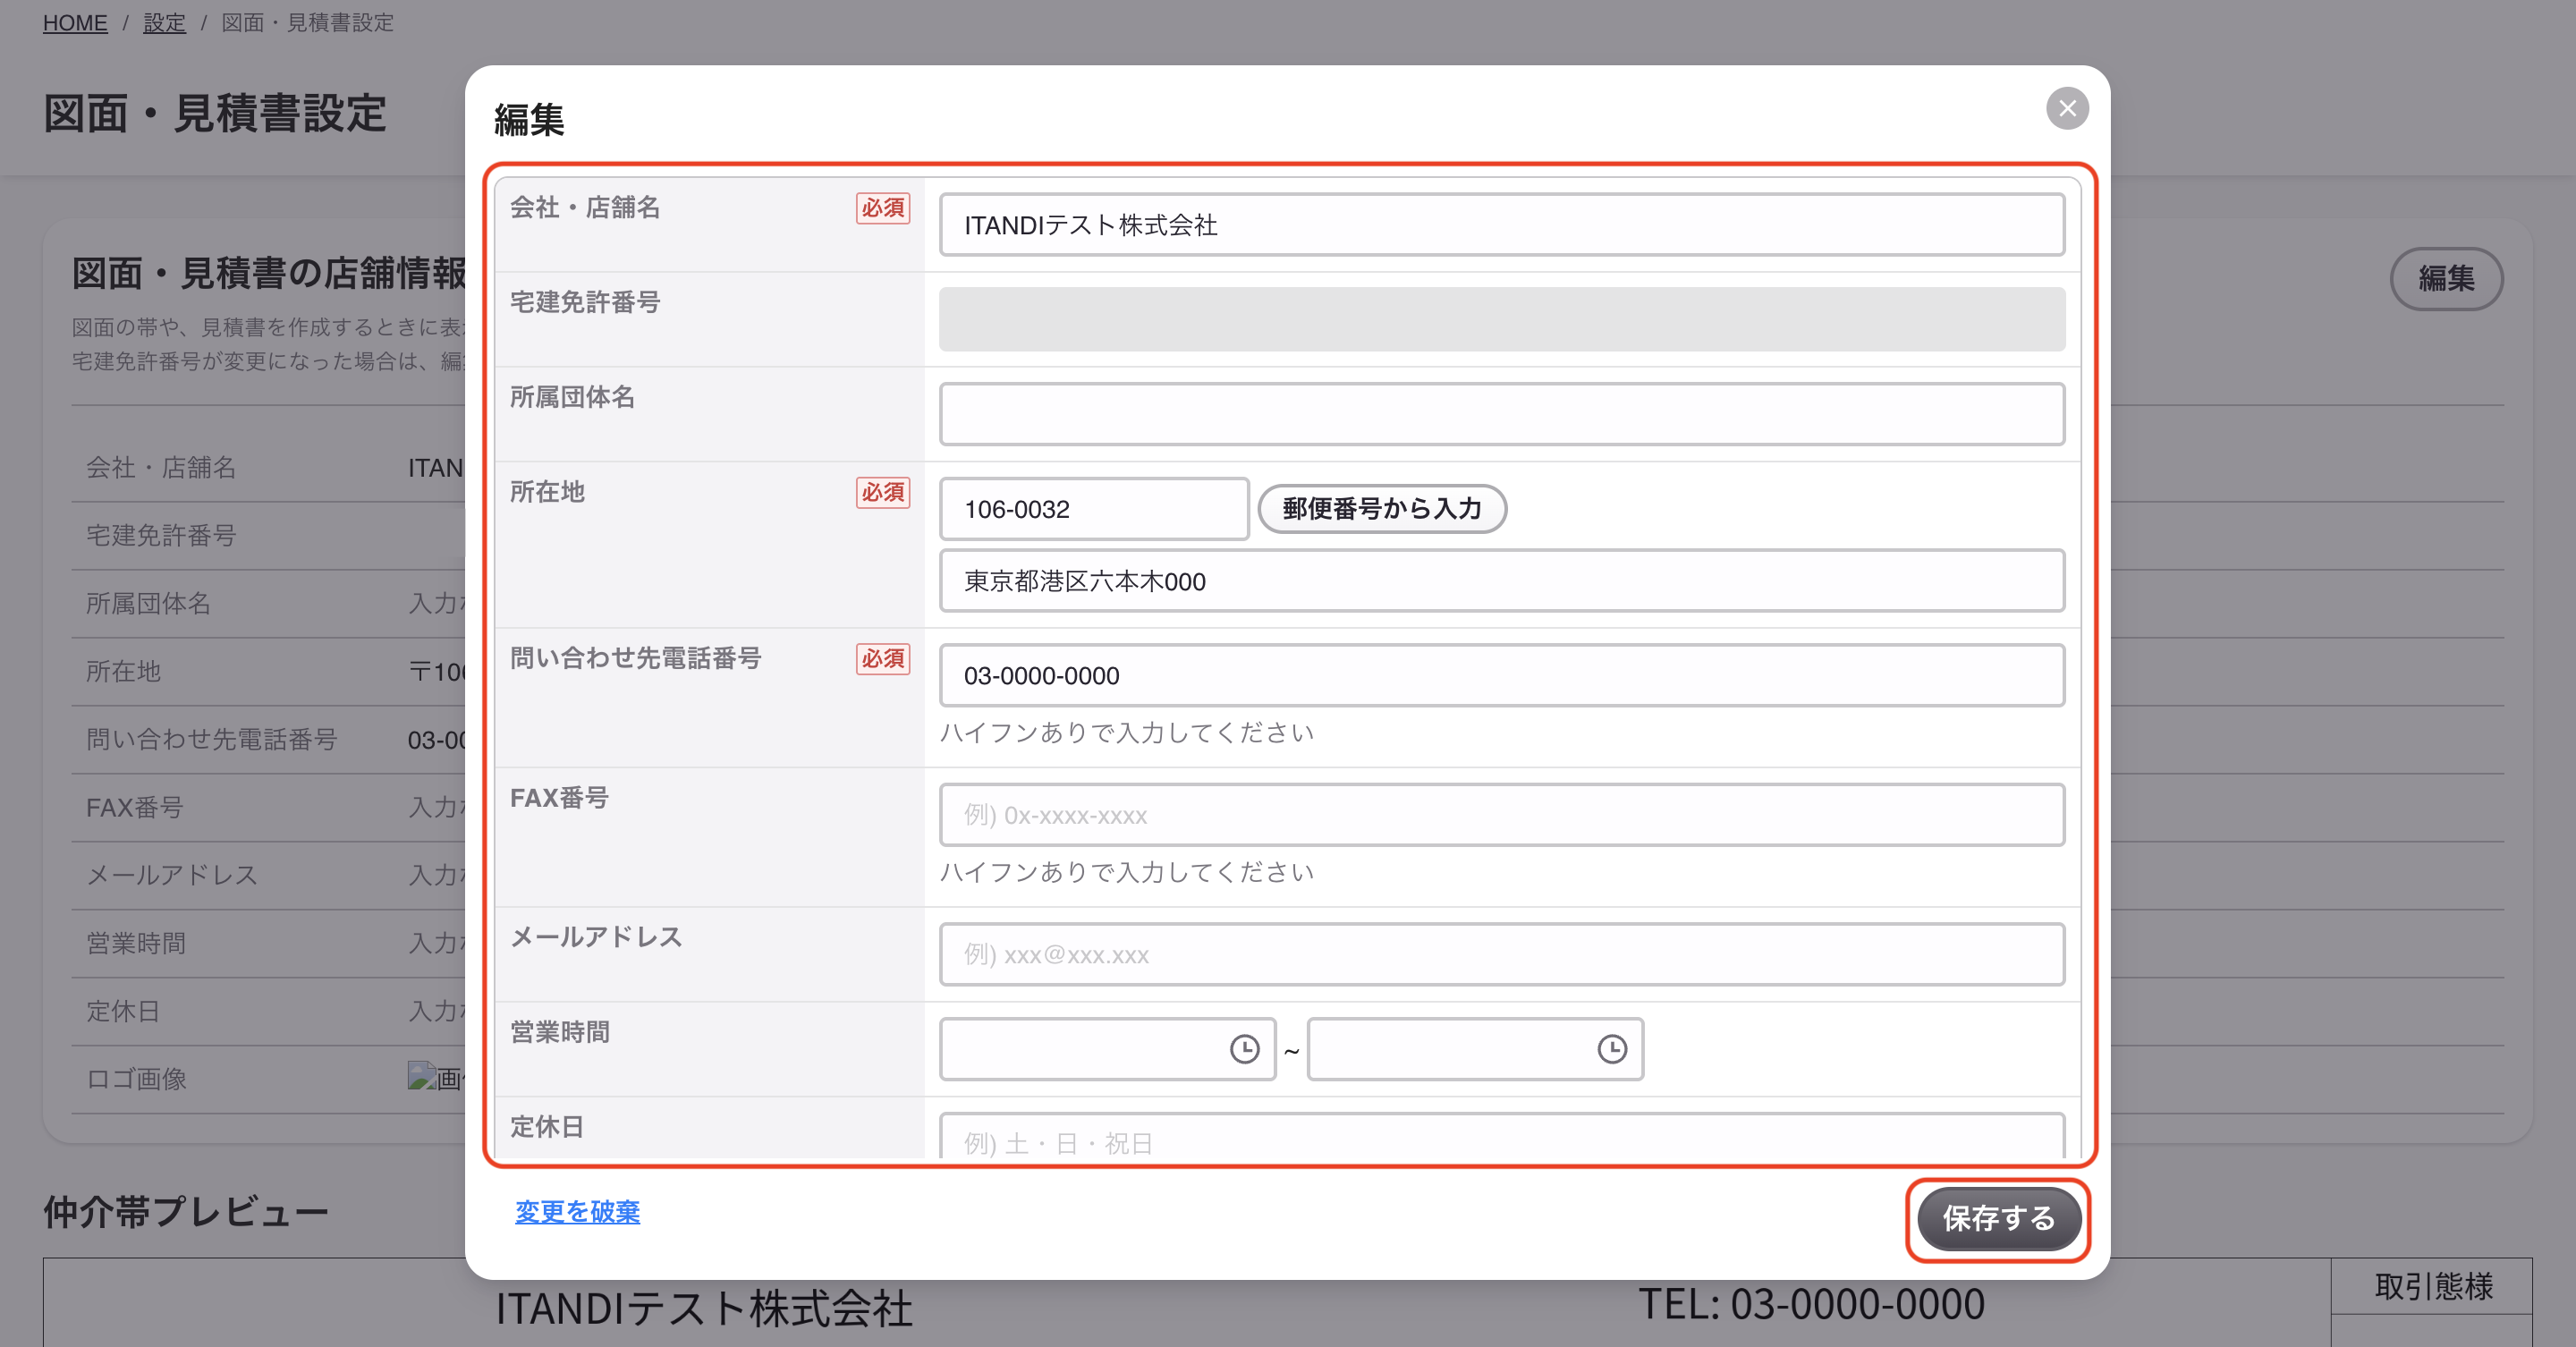
Task: Click the hint text under the phone number field
Action: (x=1127, y=733)
